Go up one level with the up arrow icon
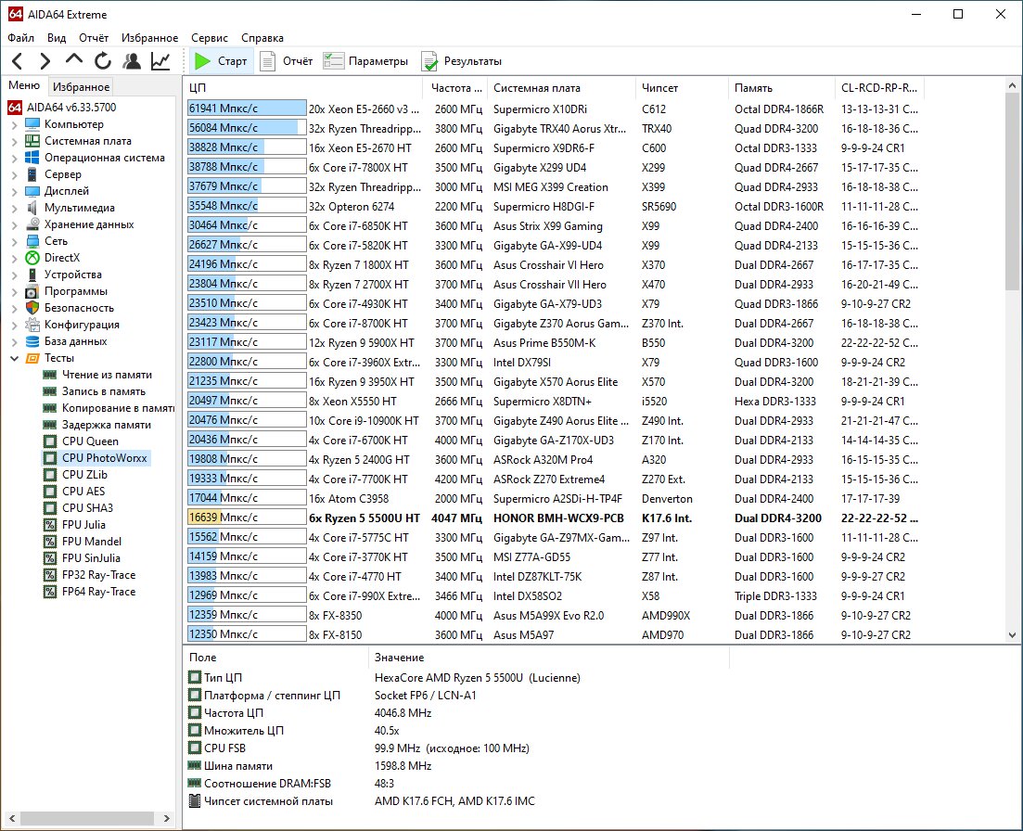Image resolution: width=1023 pixels, height=831 pixels. (x=73, y=60)
